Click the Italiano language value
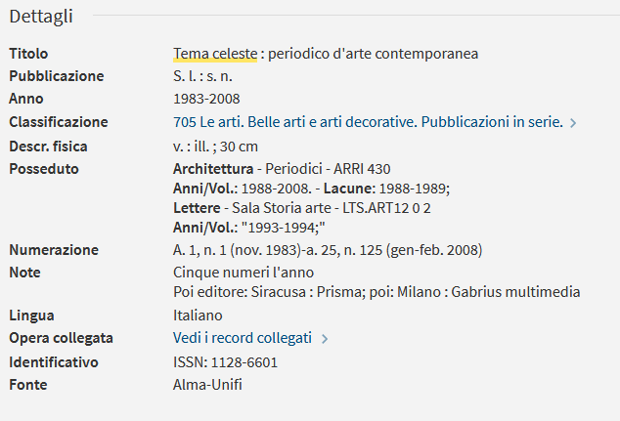The width and height of the screenshot is (620, 421). [198, 316]
